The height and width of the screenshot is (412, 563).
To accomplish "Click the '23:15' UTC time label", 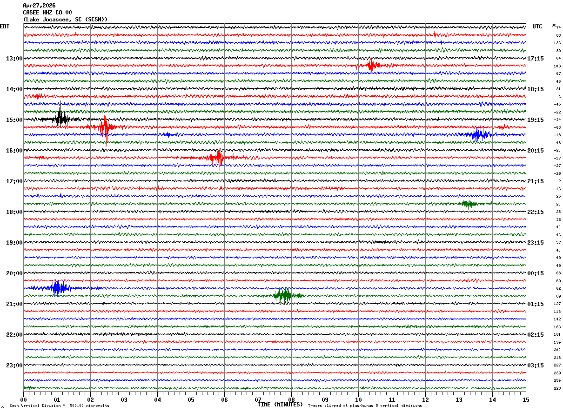I will [x=536, y=243].
